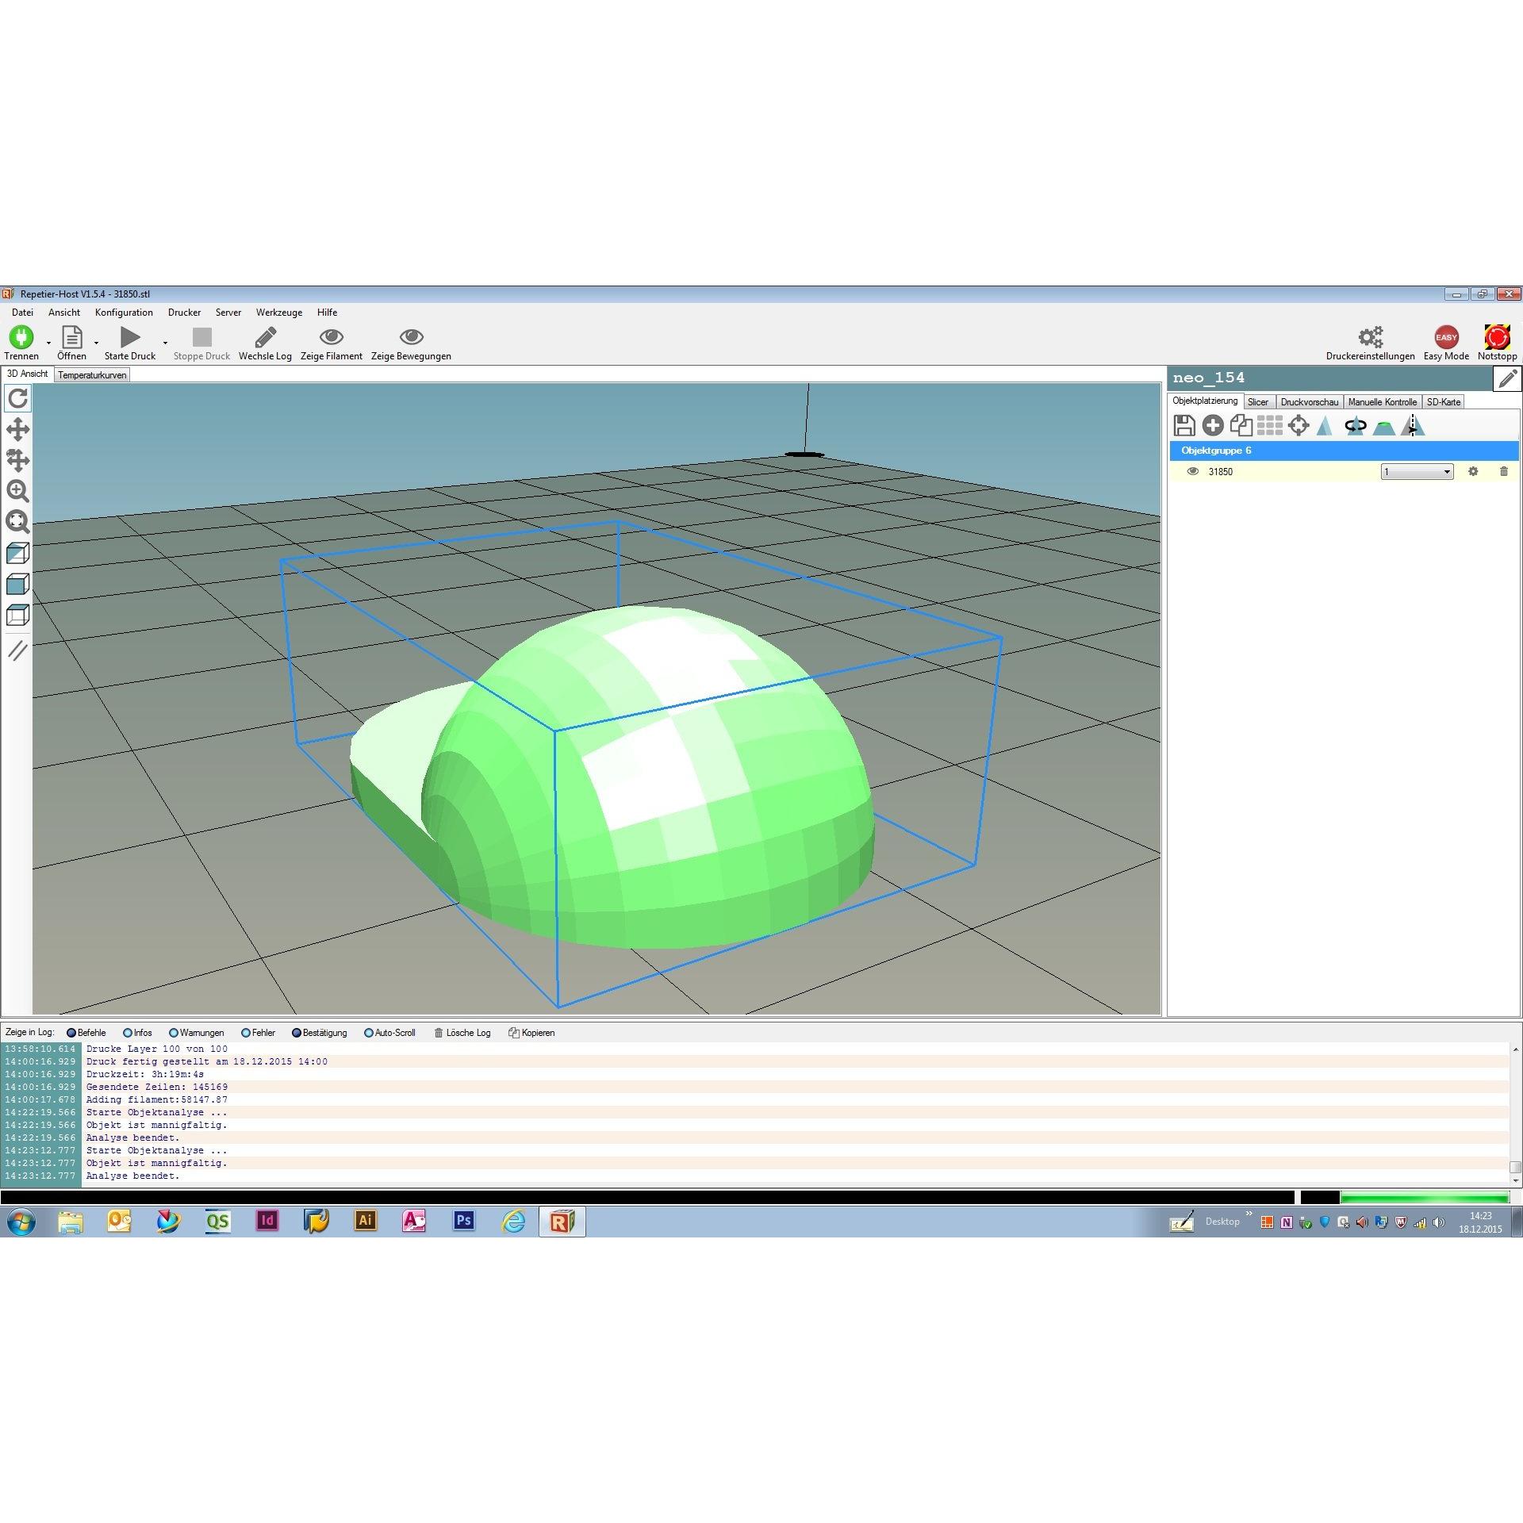Click the rotate object icon
Viewport: 1523px width, 1523px height.
[1356, 426]
